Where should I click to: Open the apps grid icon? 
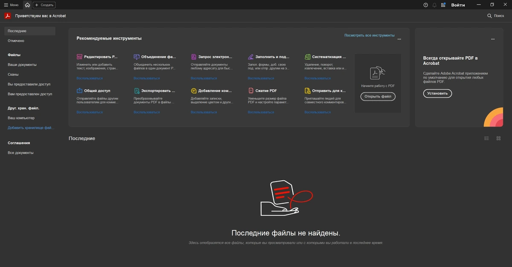(443, 5)
